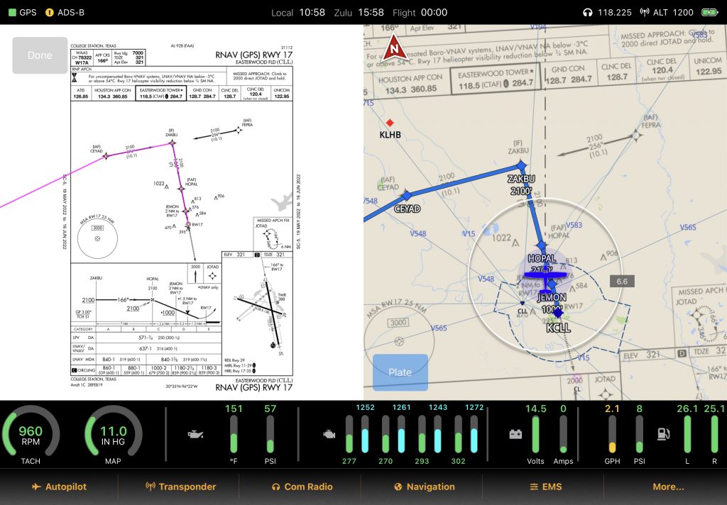Image resolution: width=727 pixels, height=505 pixels.
Task: Tap the fuel pump icon
Action: pyautogui.click(x=664, y=434)
